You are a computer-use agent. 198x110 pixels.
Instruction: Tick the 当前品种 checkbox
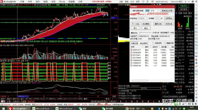153,43
